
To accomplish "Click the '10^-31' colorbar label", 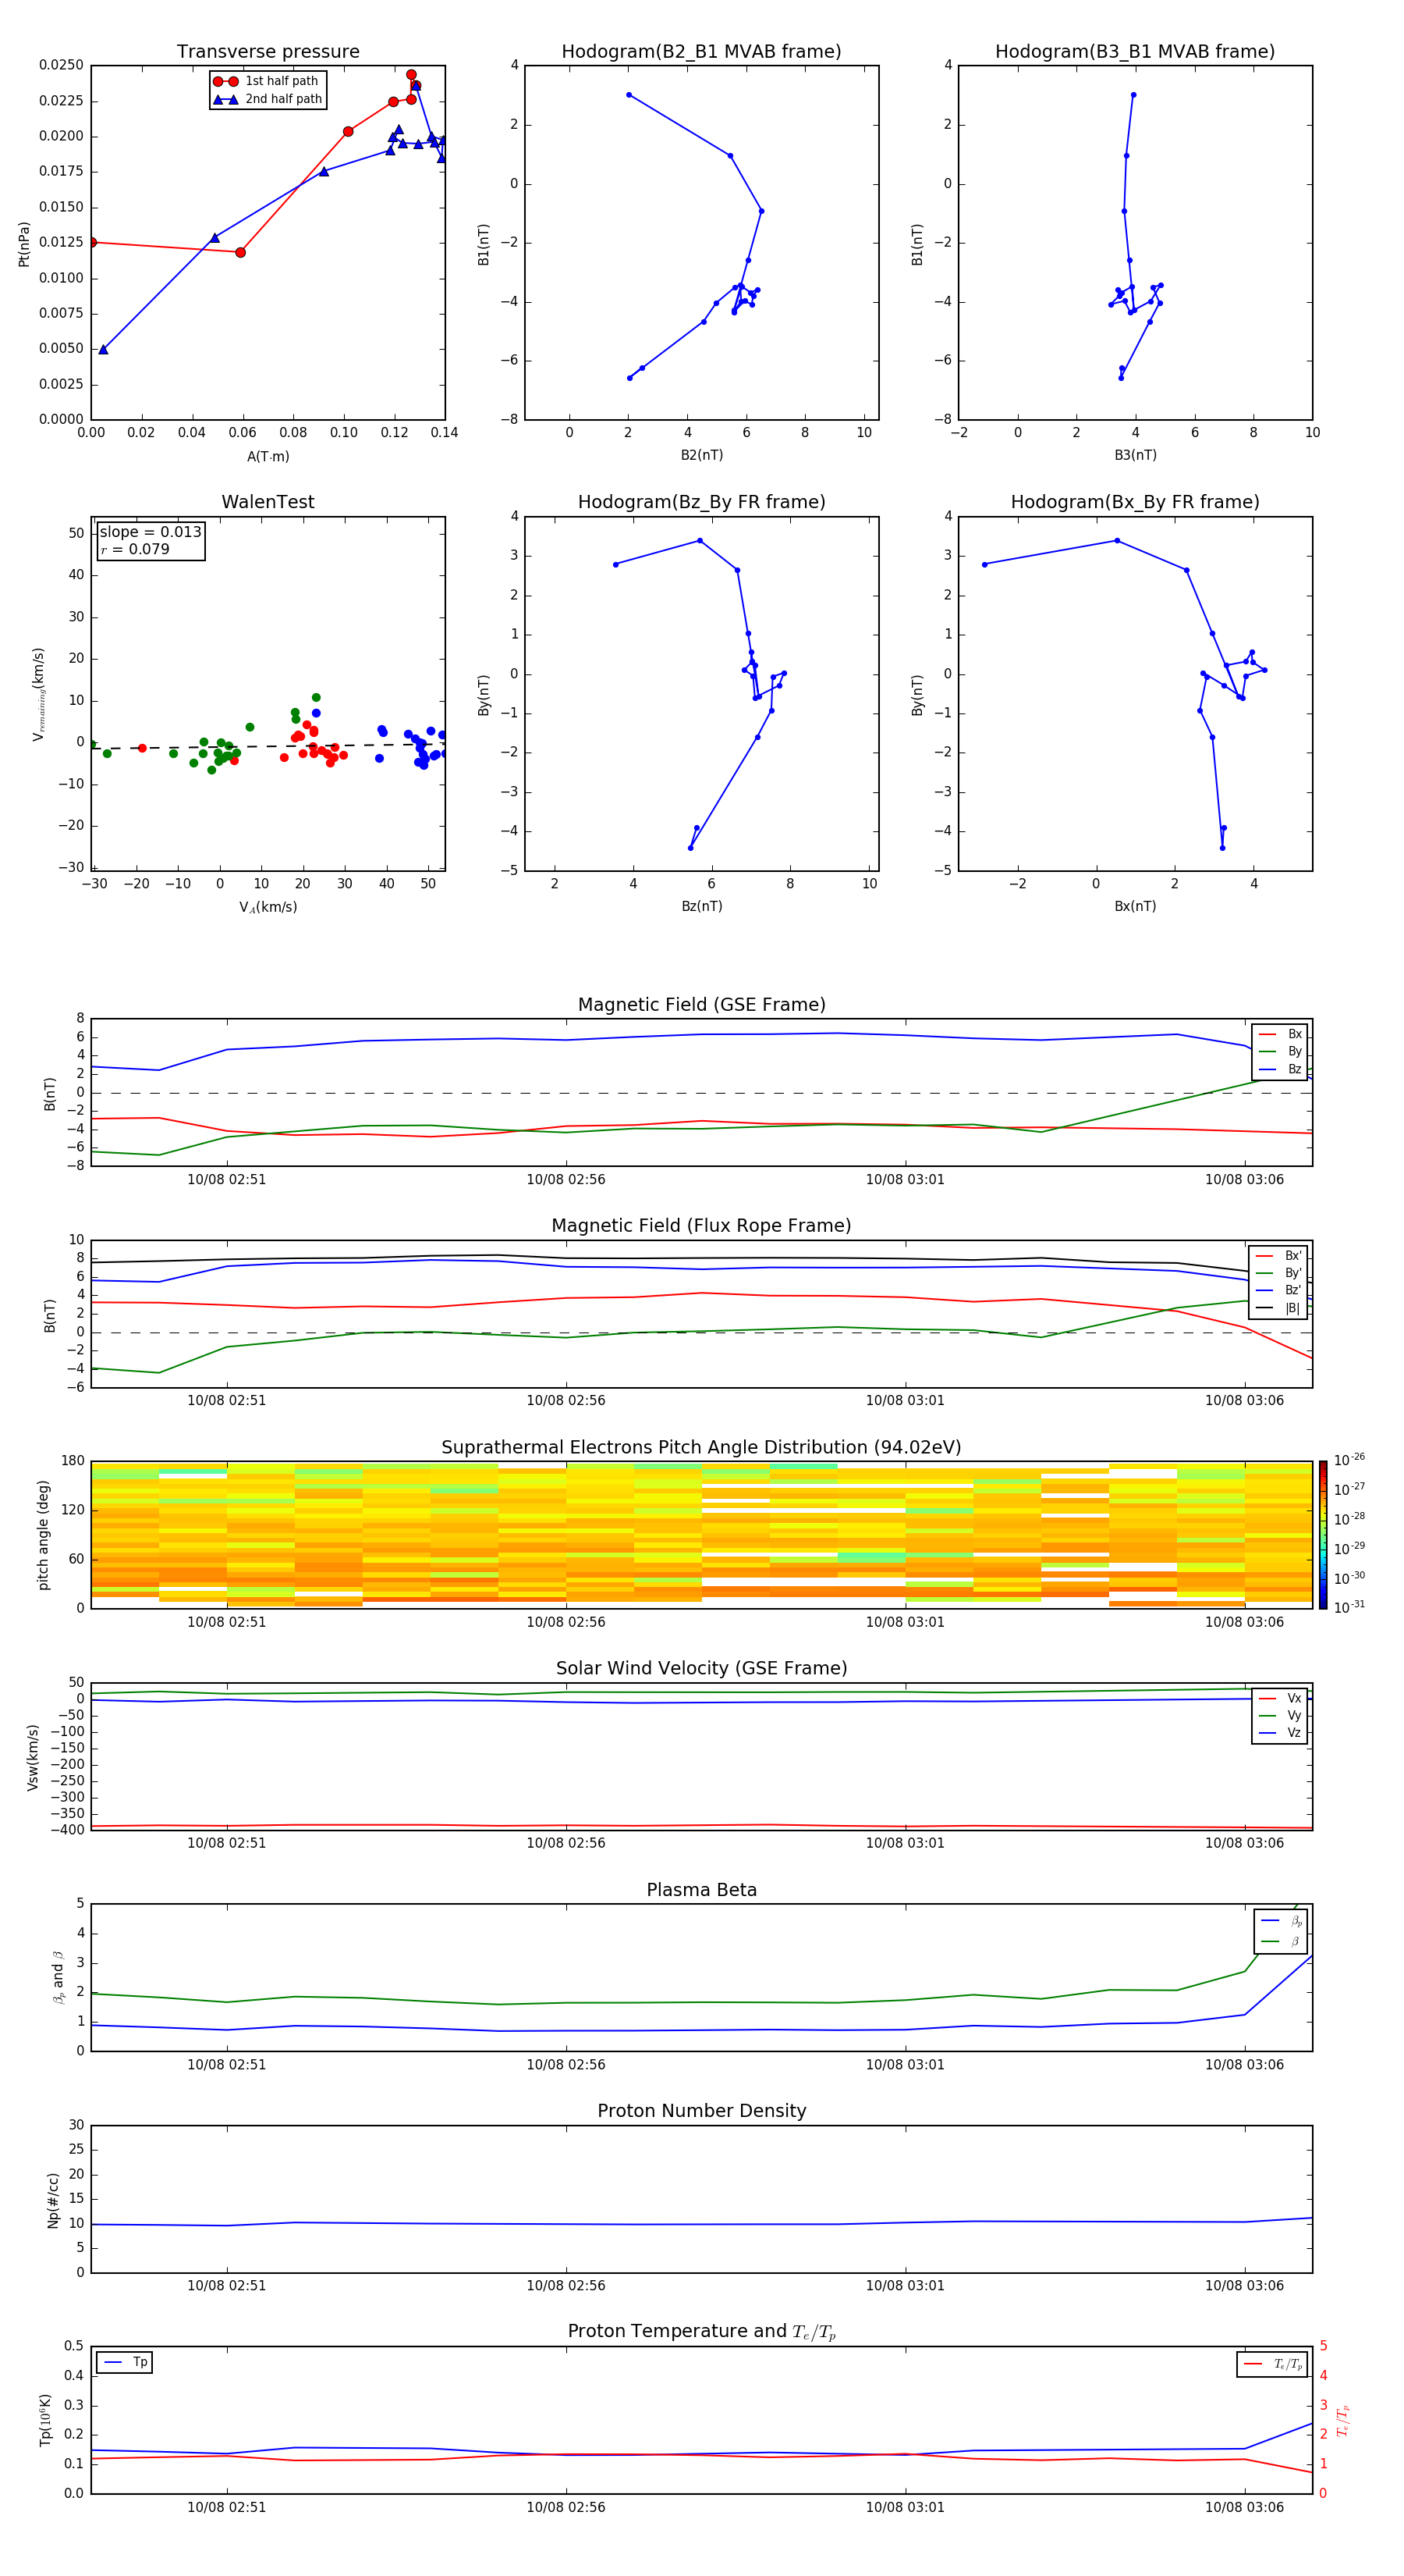I will [1349, 1607].
